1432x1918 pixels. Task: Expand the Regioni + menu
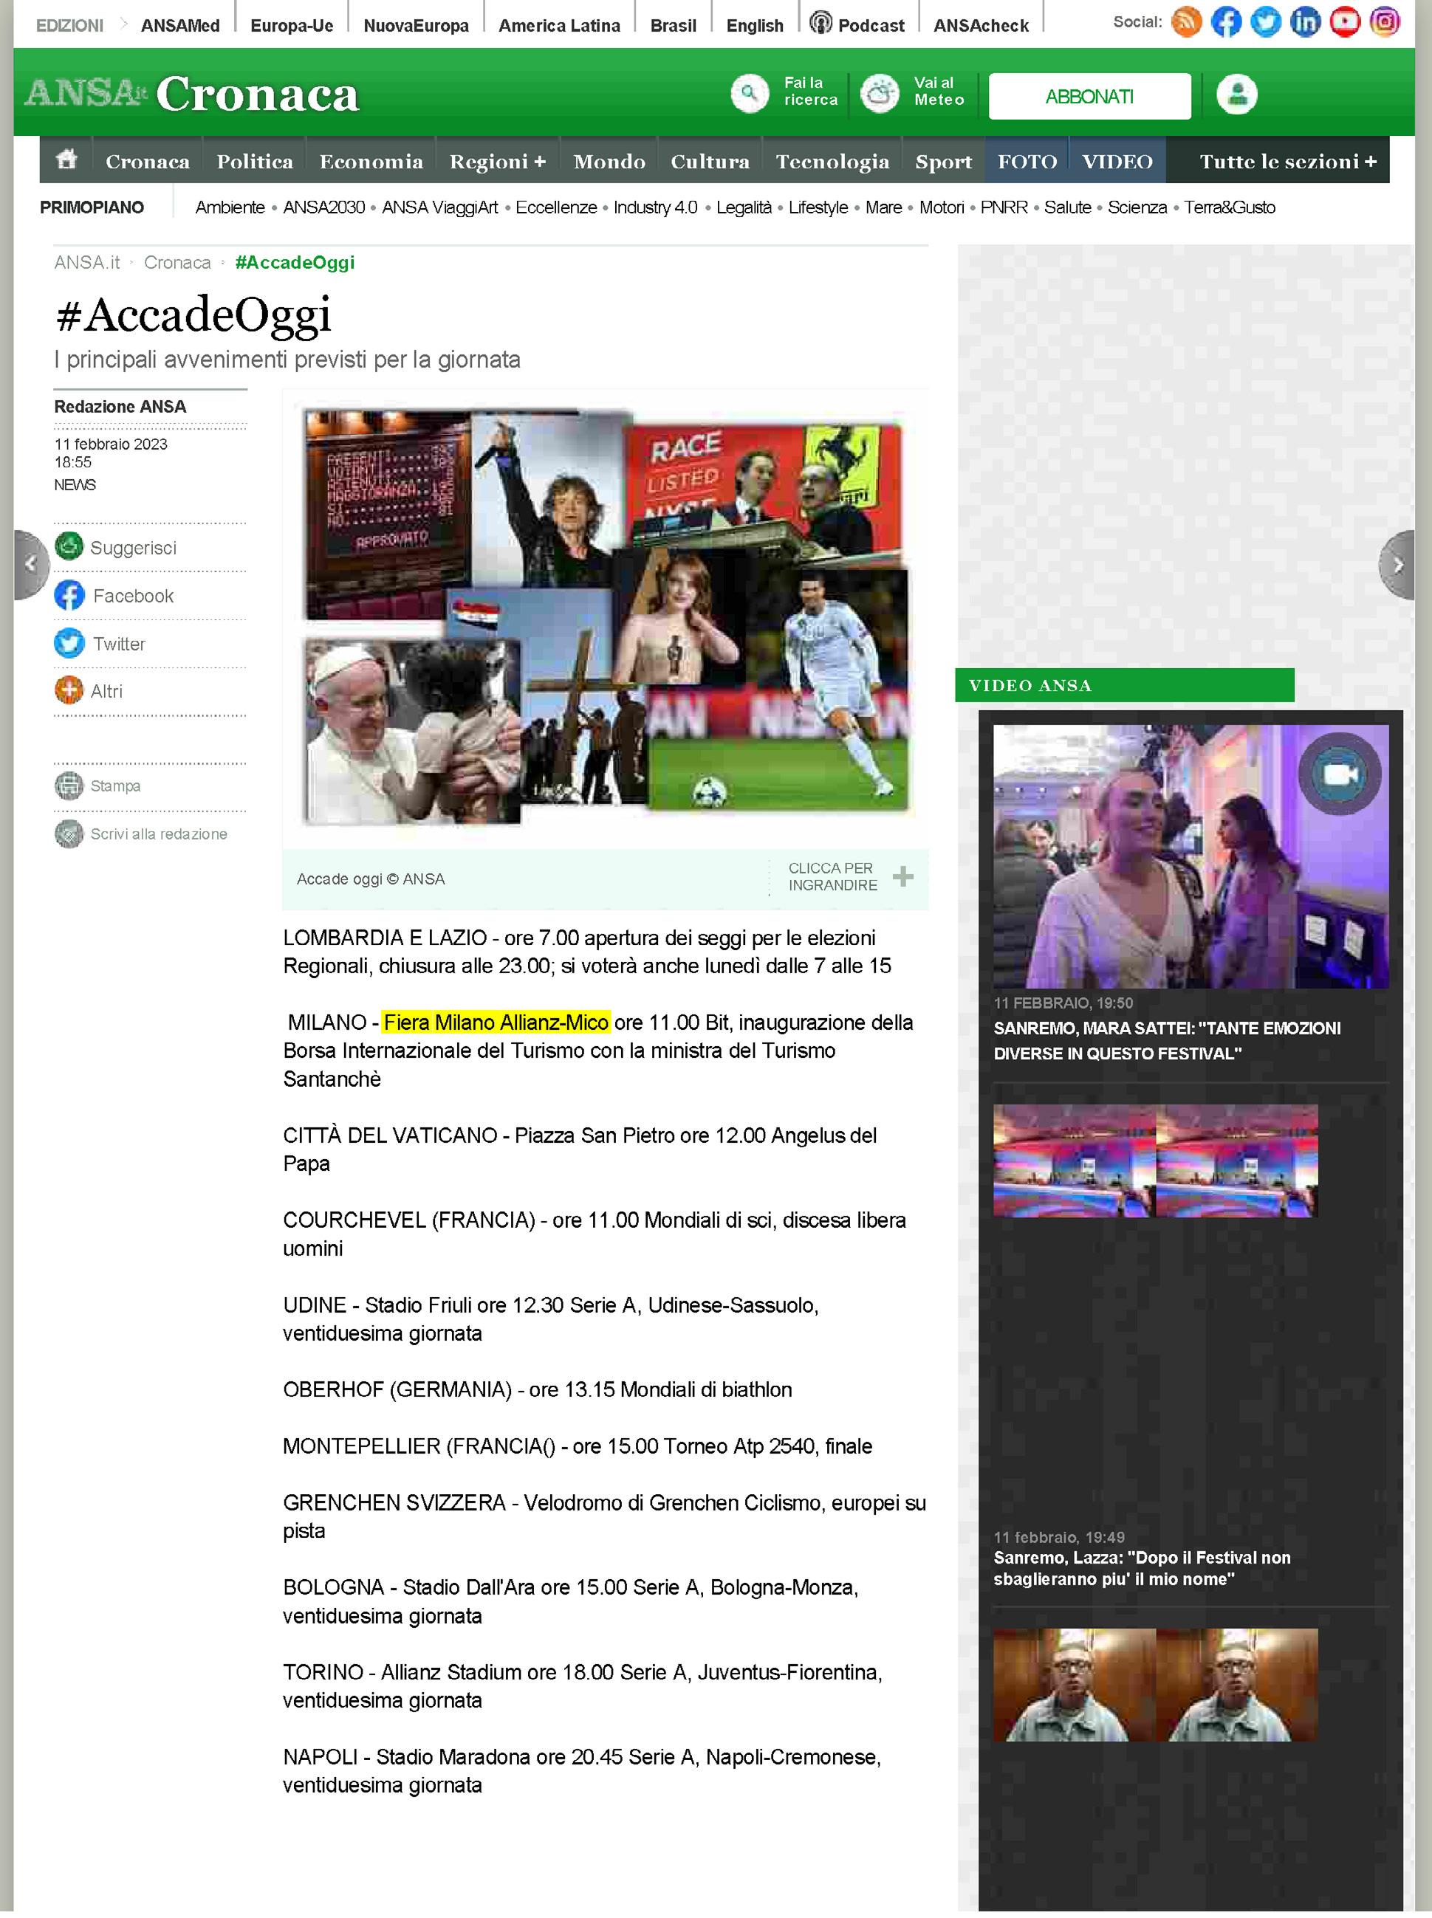(497, 161)
